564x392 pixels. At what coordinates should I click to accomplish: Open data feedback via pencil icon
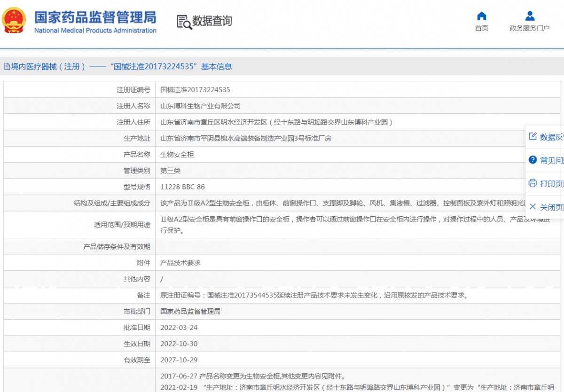click(x=533, y=136)
